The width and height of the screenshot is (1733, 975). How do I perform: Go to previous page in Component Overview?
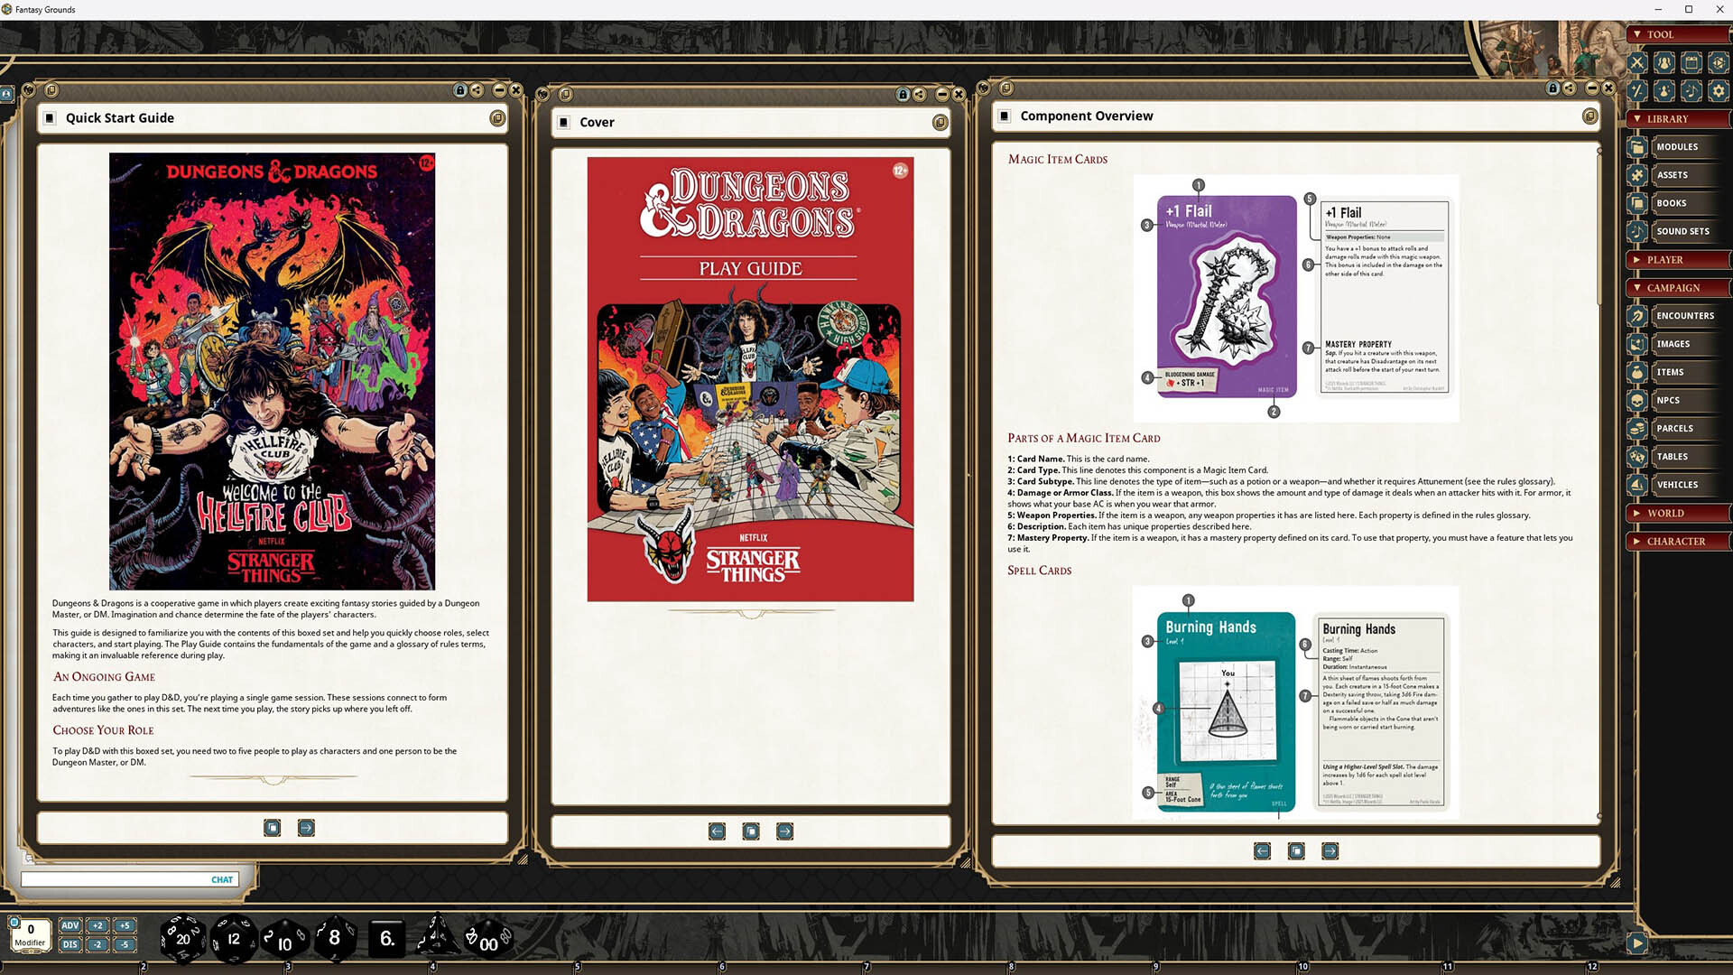[1262, 851]
